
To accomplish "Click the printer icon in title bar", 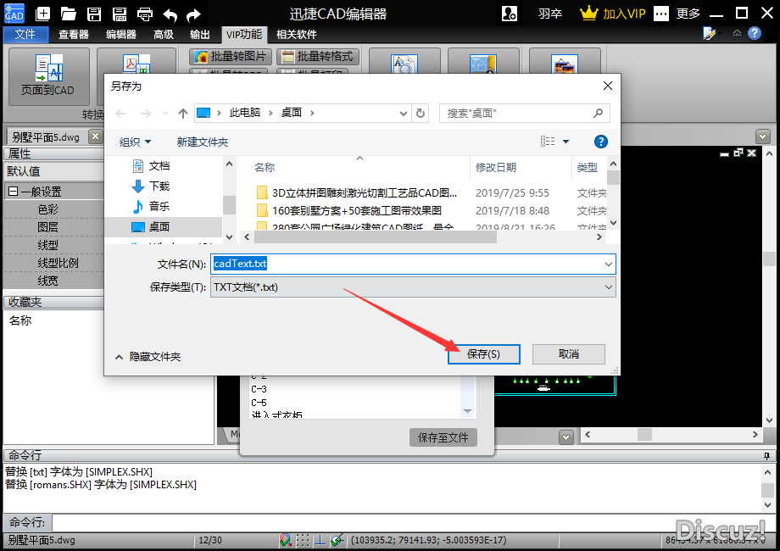I will 145,14.
